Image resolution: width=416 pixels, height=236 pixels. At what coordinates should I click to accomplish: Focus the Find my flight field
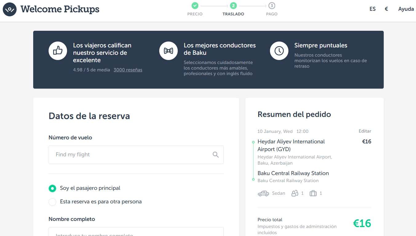(136, 155)
